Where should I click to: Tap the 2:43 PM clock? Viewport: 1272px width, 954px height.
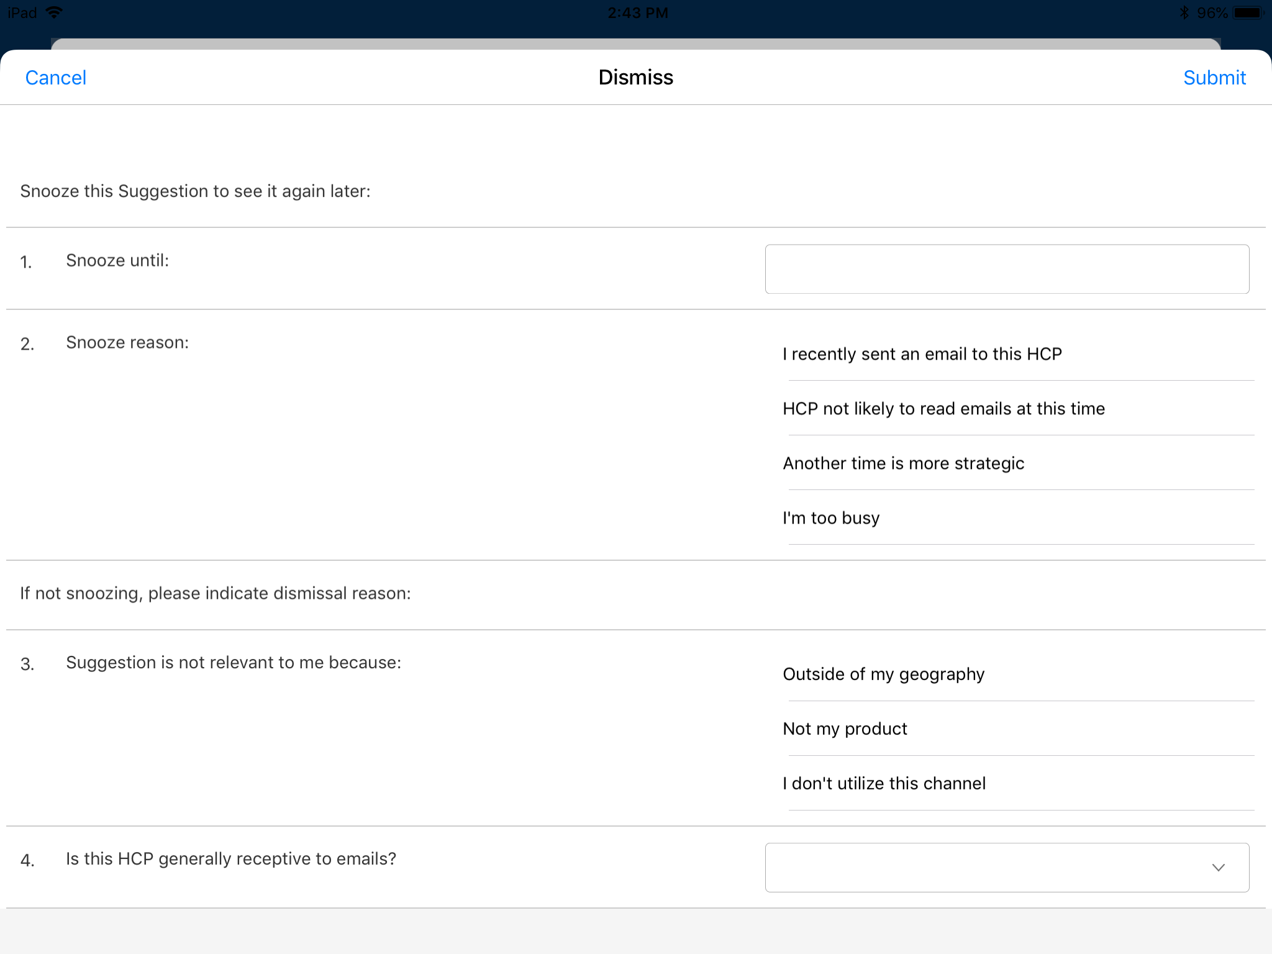coord(637,12)
